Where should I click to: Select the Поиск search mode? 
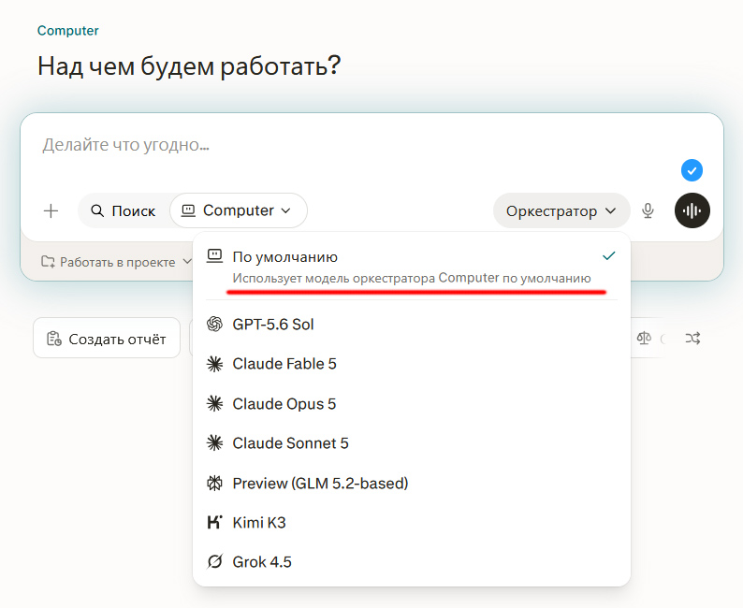tap(124, 210)
